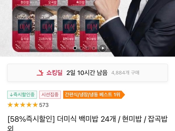
Task: Open the 573 reviews count
Action: tap(44, 105)
